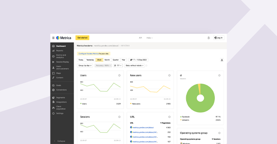Open the Help dropdown menu
The height and width of the screenshot is (144, 277).
coord(150,38)
